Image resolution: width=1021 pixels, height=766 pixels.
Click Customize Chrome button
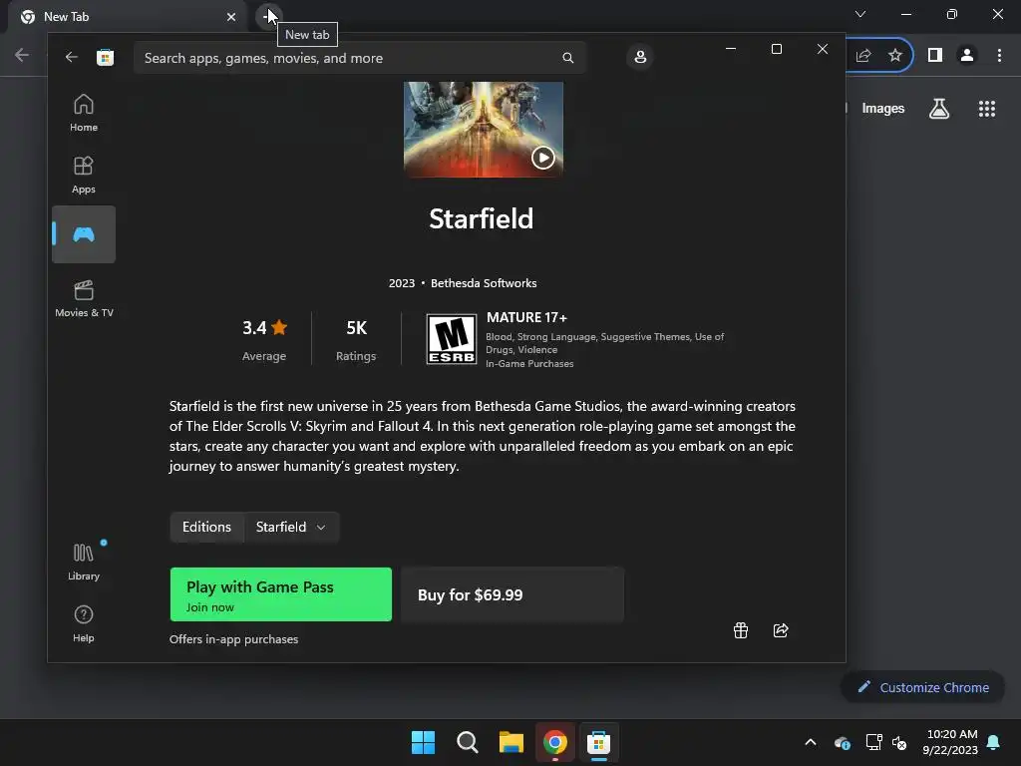pyautogui.click(x=923, y=687)
